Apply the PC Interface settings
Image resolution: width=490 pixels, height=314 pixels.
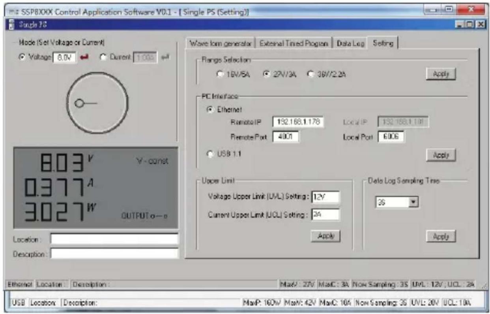(441, 155)
